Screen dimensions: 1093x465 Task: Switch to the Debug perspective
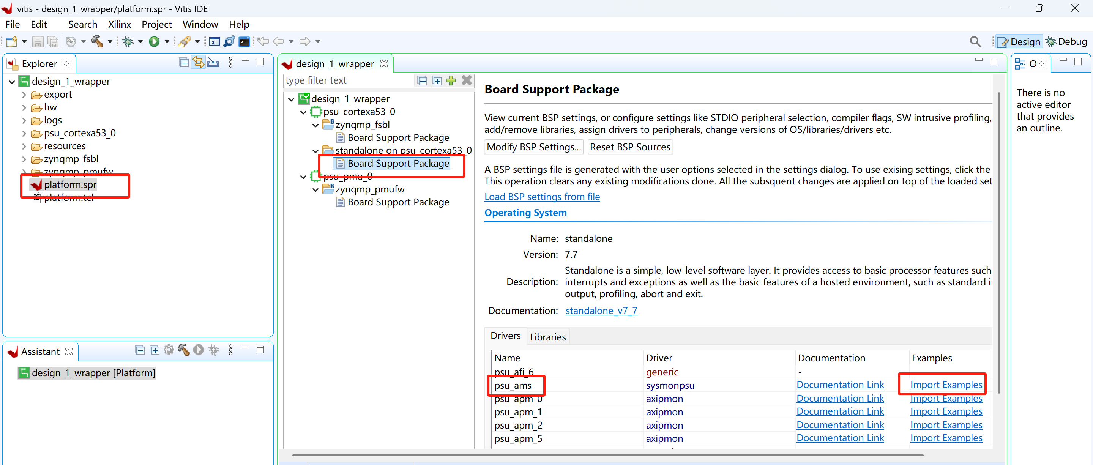[x=1066, y=41]
